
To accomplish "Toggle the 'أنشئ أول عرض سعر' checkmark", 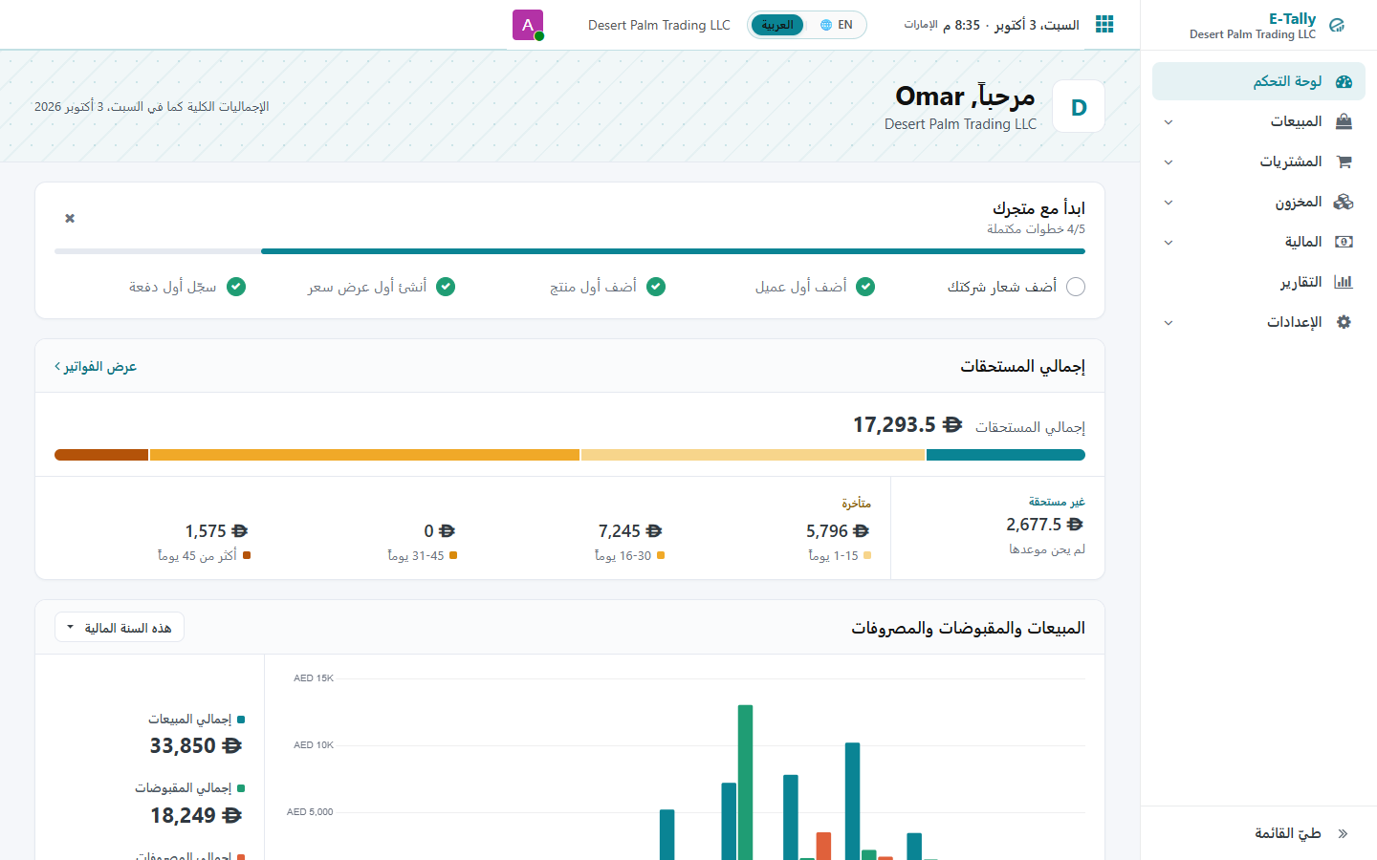I will coord(446,287).
